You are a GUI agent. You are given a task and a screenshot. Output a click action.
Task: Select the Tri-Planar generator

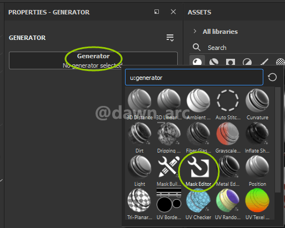[x=139, y=204]
